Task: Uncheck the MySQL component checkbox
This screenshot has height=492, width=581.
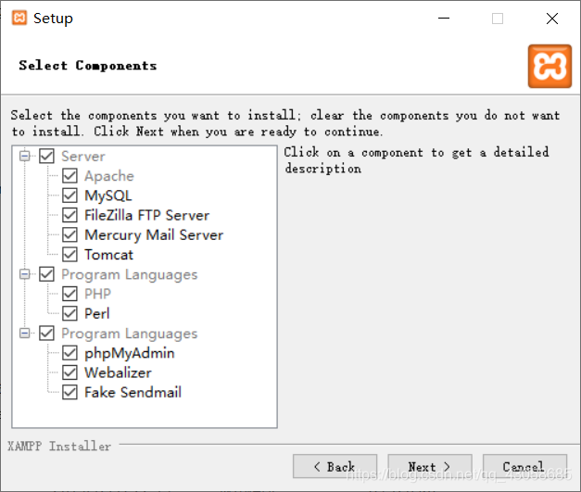Action: point(69,196)
